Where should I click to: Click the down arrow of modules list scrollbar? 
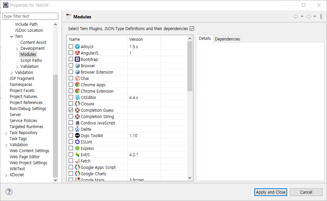[x=190, y=178]
